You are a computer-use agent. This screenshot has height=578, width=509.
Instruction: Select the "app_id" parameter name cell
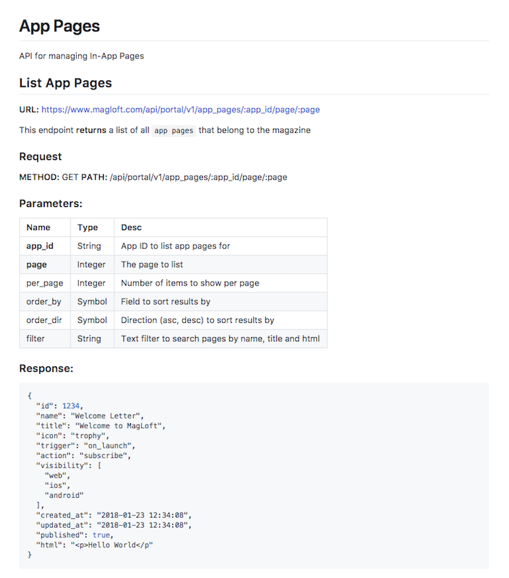click(x=39, y=246)
